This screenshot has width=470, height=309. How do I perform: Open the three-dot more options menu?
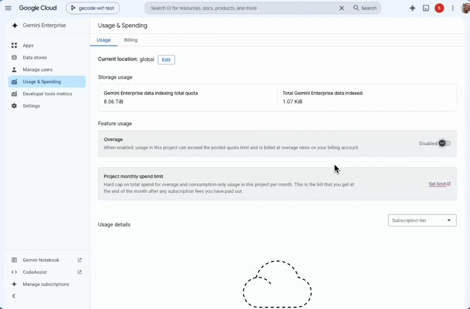pos(452,8)
